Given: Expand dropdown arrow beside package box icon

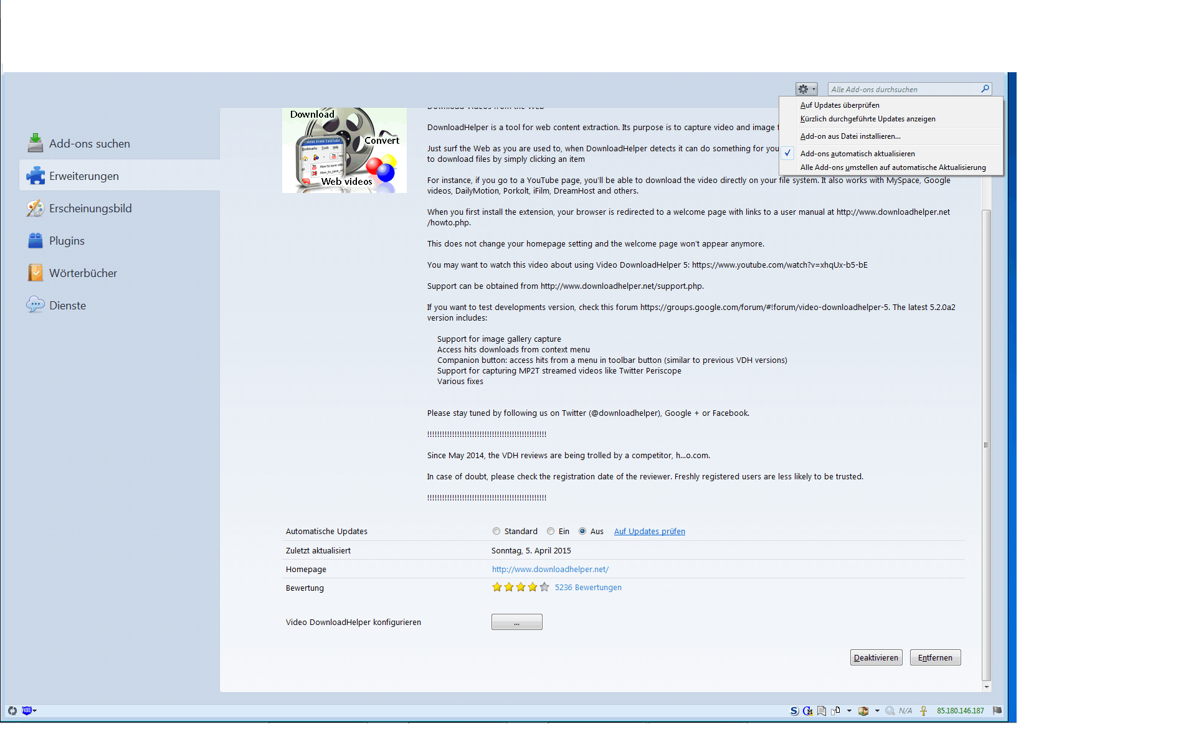Looking at the screenshot, I should [877, 711].
